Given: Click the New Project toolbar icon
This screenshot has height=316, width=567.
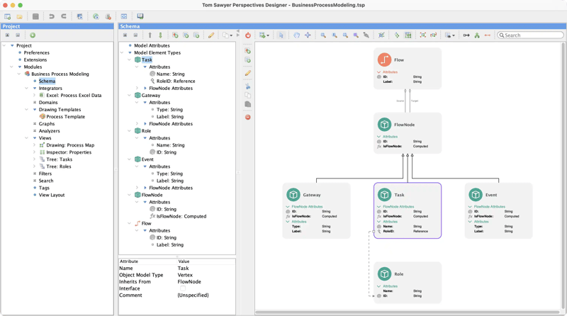Looking at the screenshot, I should tap(7, 16).
